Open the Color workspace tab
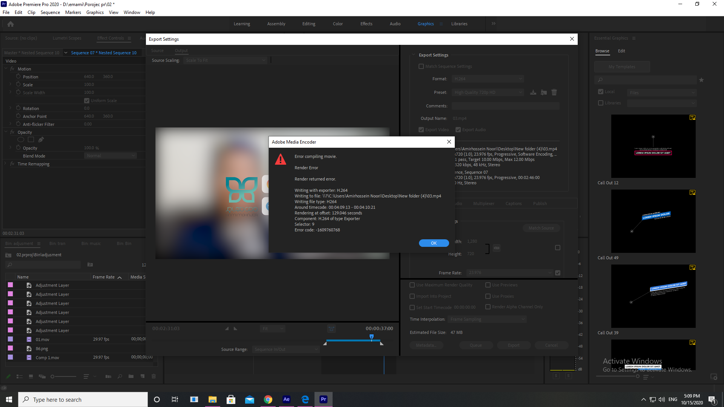The image size is (724, 407). (337, 23)
